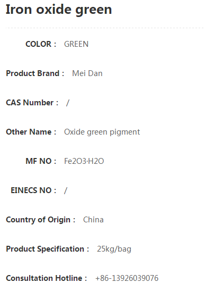This screenshot has width=205, height=291.
Task: Click the Mei Dan brand value
Action: click(x=87, y=73)
